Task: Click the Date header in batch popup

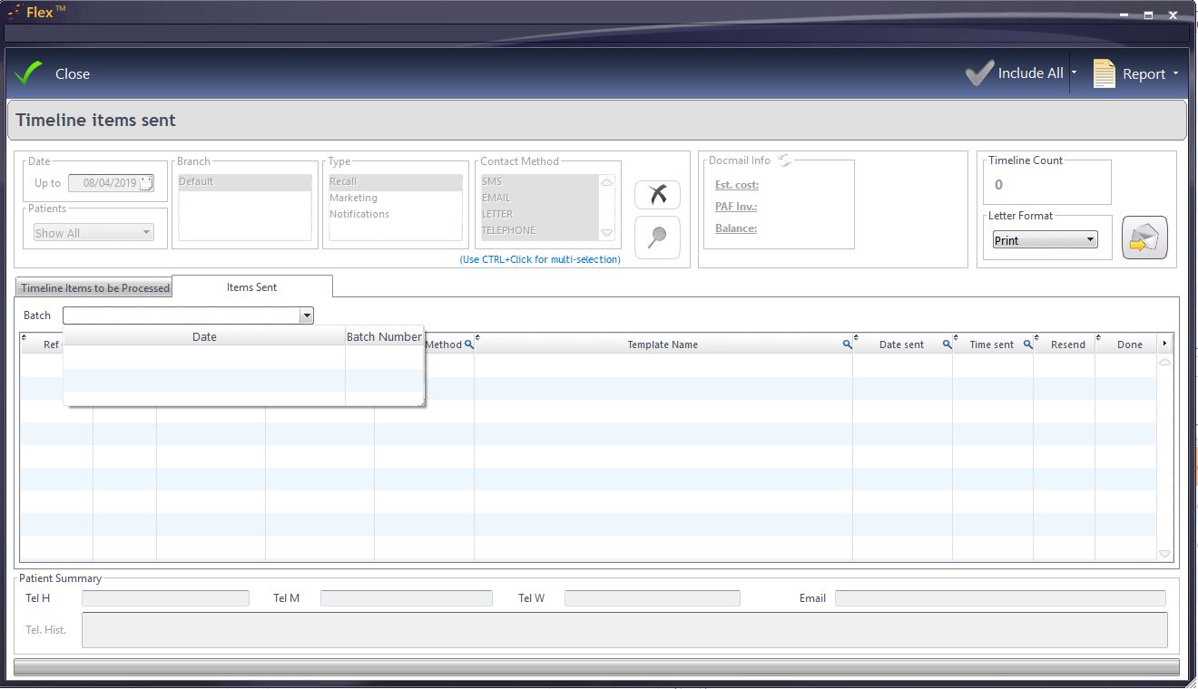Action: 204,336
